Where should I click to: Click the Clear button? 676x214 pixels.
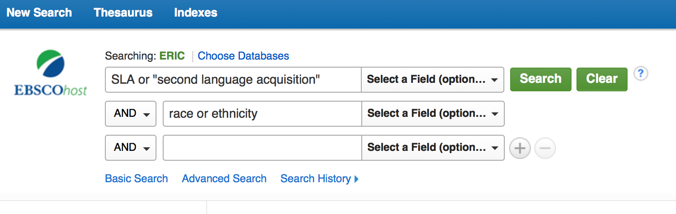tap(602, 79)
